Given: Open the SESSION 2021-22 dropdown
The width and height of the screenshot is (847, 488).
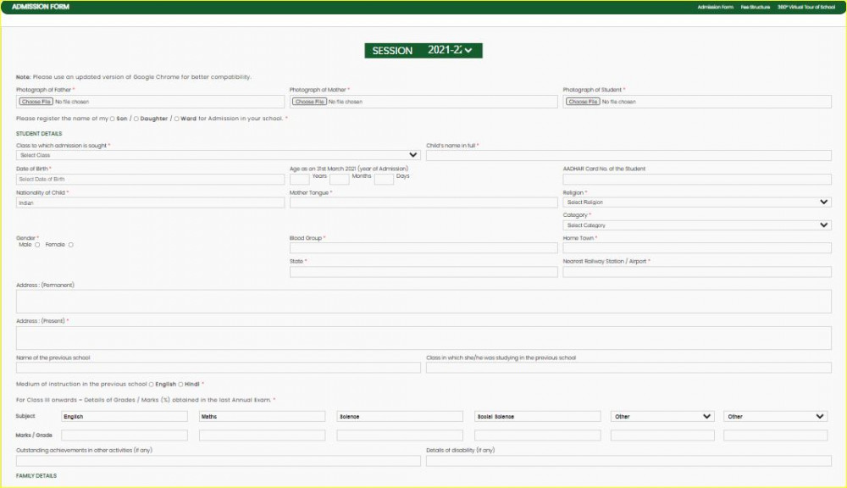Looking at the screenshot, I should click(423, 51).
